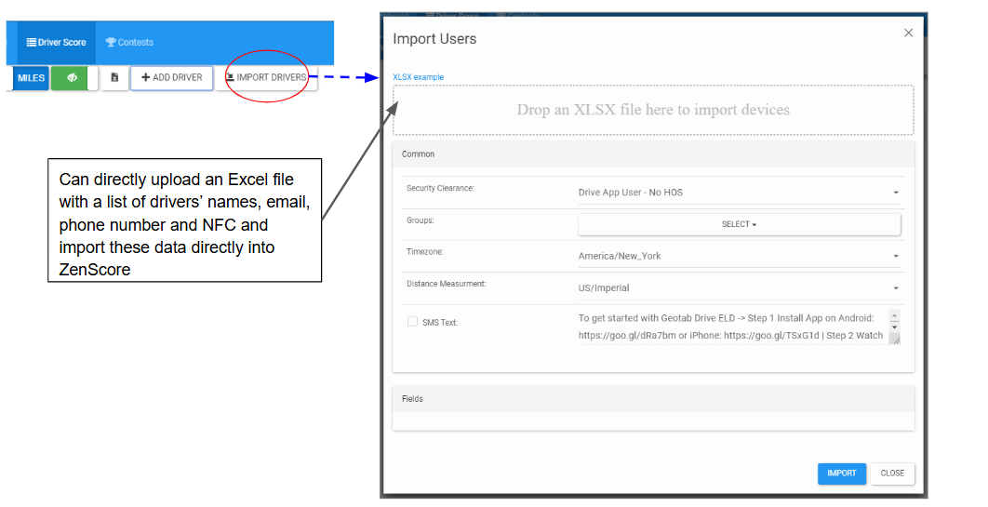Click the import icon on Import Drivers
This screenshot has width=988, height=507.
point(230,78)
